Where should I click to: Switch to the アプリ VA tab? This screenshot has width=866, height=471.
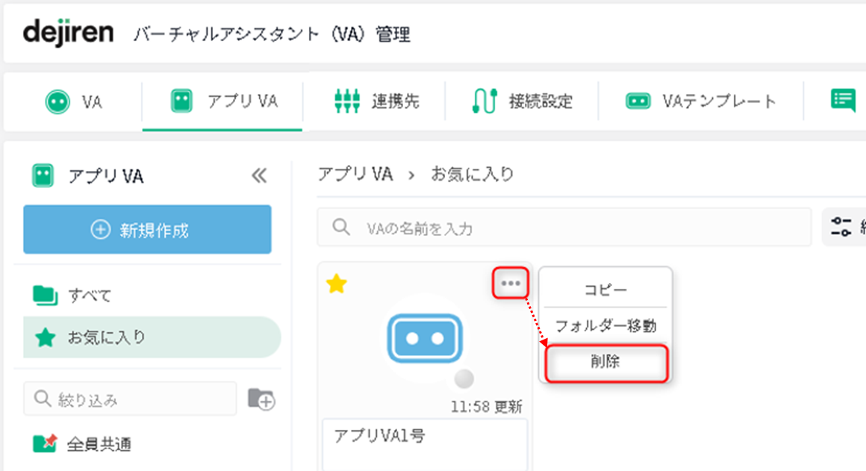[x=223, y=102]
